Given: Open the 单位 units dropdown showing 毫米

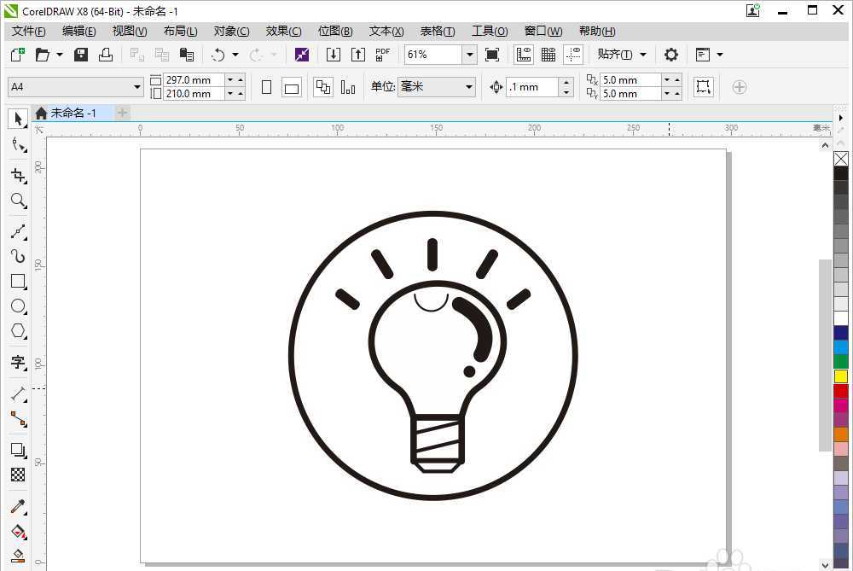Looking at the screenshot, I should (468, 86).
